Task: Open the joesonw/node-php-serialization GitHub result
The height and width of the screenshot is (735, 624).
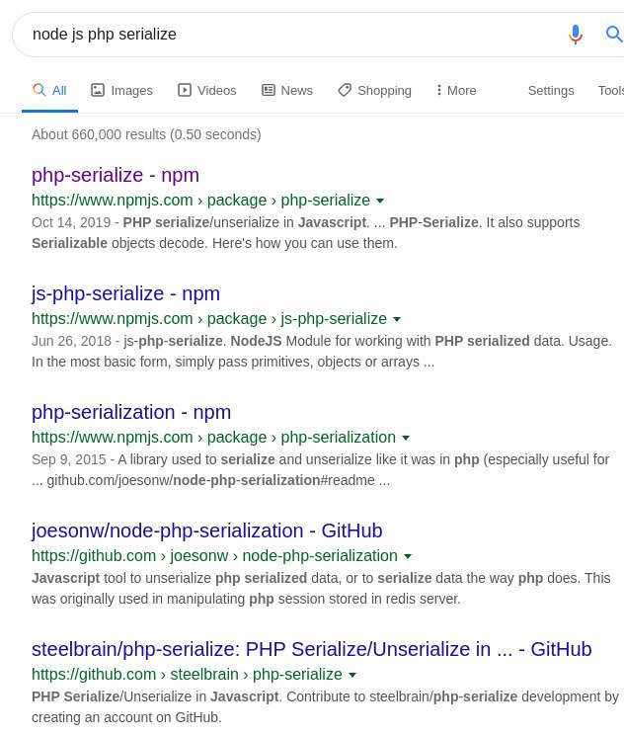Action: 207,531
